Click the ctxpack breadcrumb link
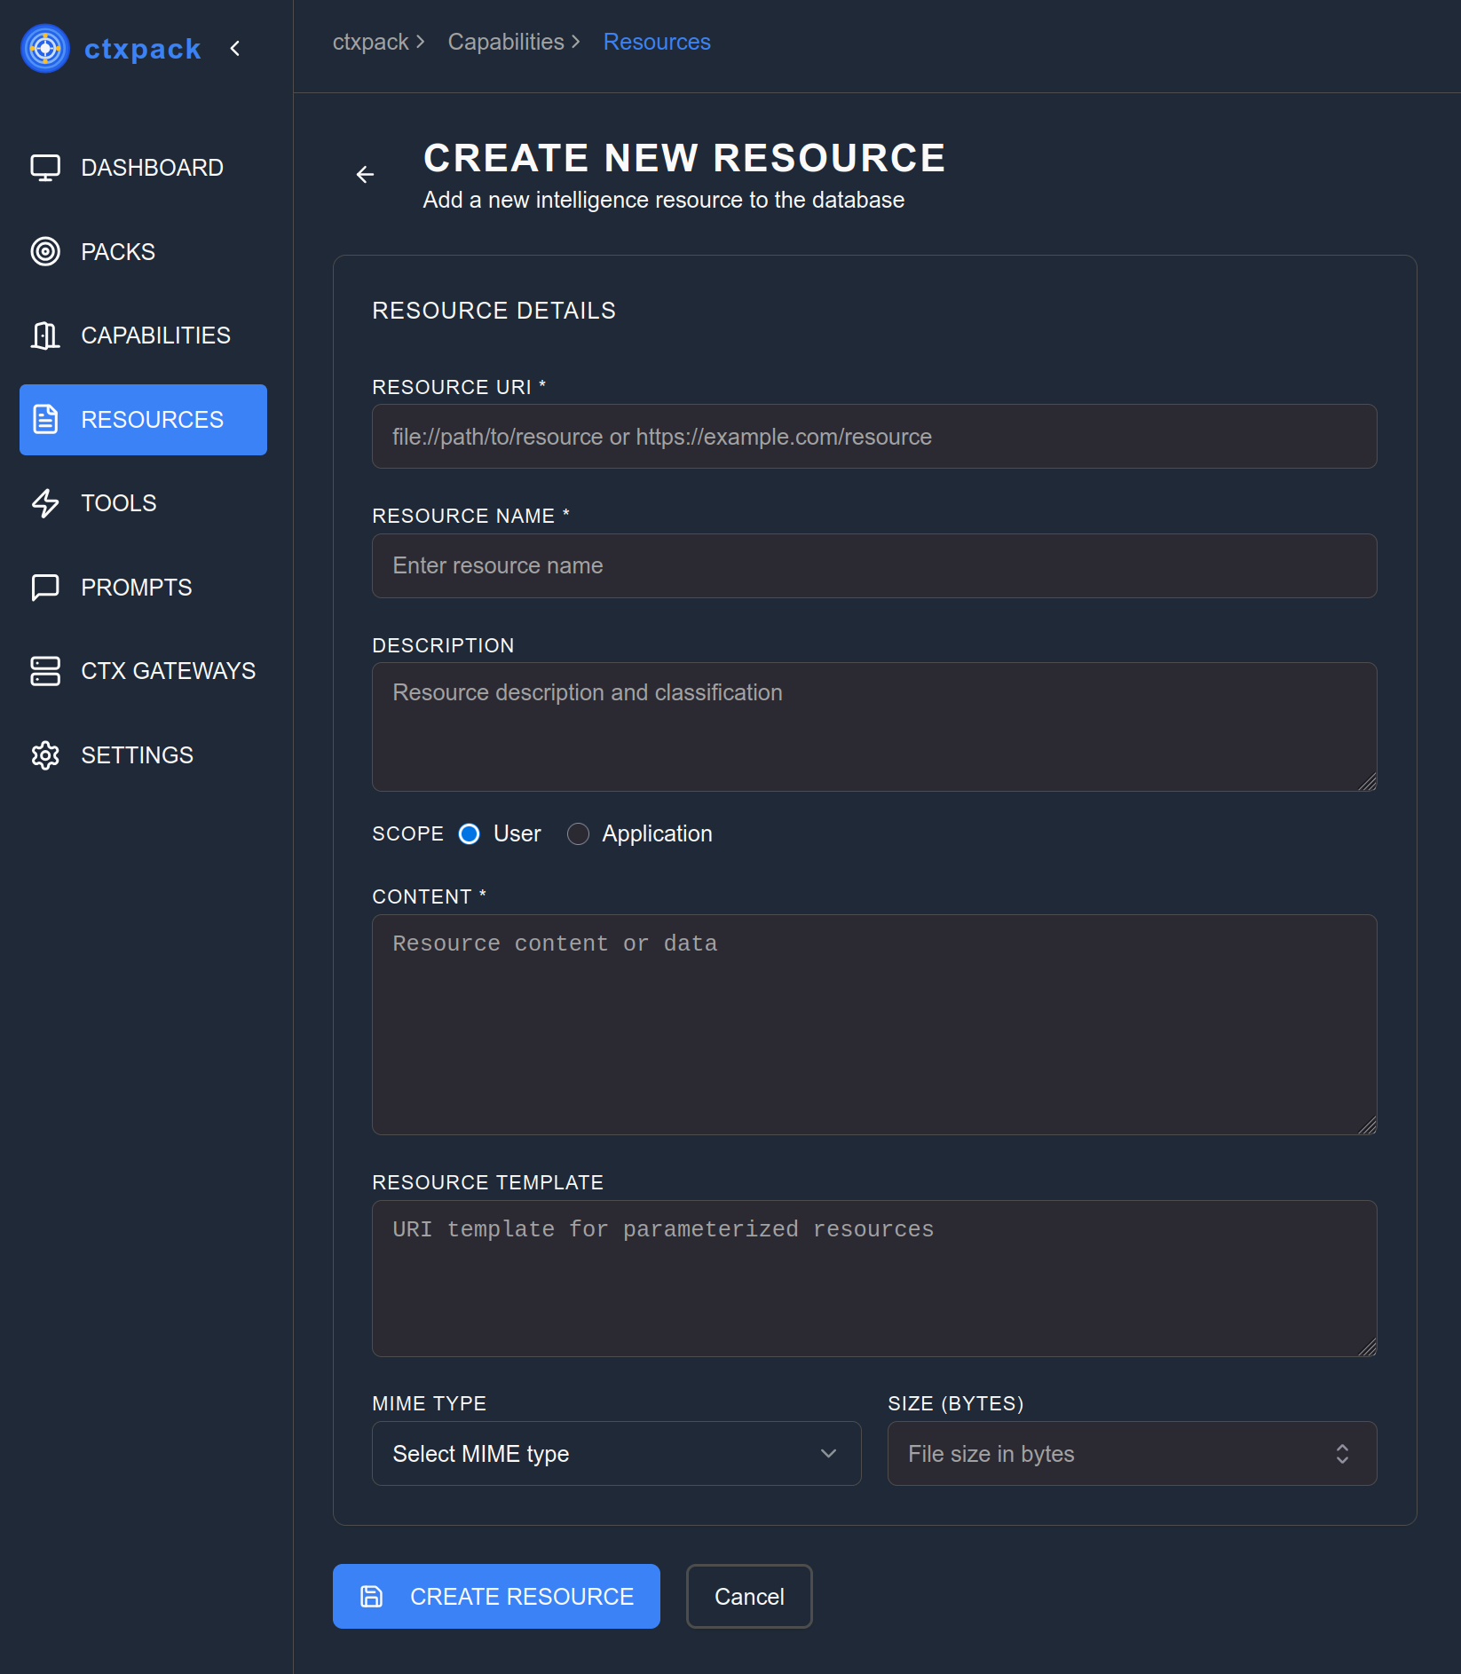 [370, 42]
